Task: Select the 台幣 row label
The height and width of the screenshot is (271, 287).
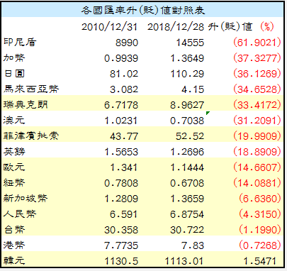Action: (14, 229)
